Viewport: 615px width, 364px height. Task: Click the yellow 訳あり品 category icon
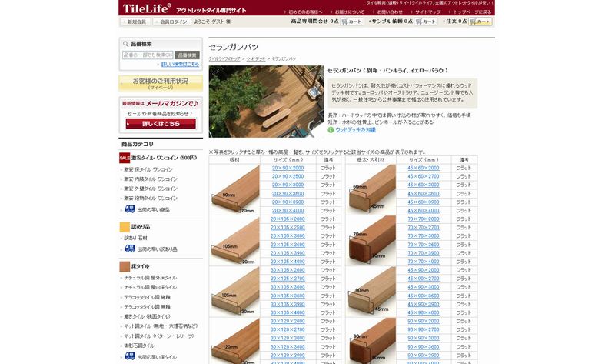pyautogui.click(x=125, y=227)
